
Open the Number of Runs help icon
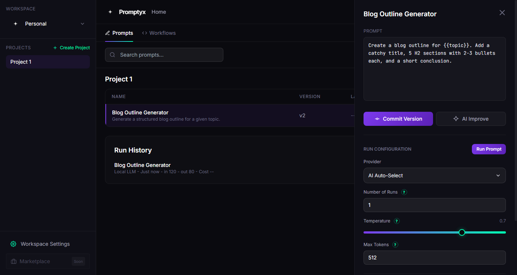404,192
